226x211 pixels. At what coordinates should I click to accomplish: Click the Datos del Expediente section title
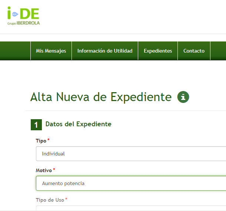78,124
